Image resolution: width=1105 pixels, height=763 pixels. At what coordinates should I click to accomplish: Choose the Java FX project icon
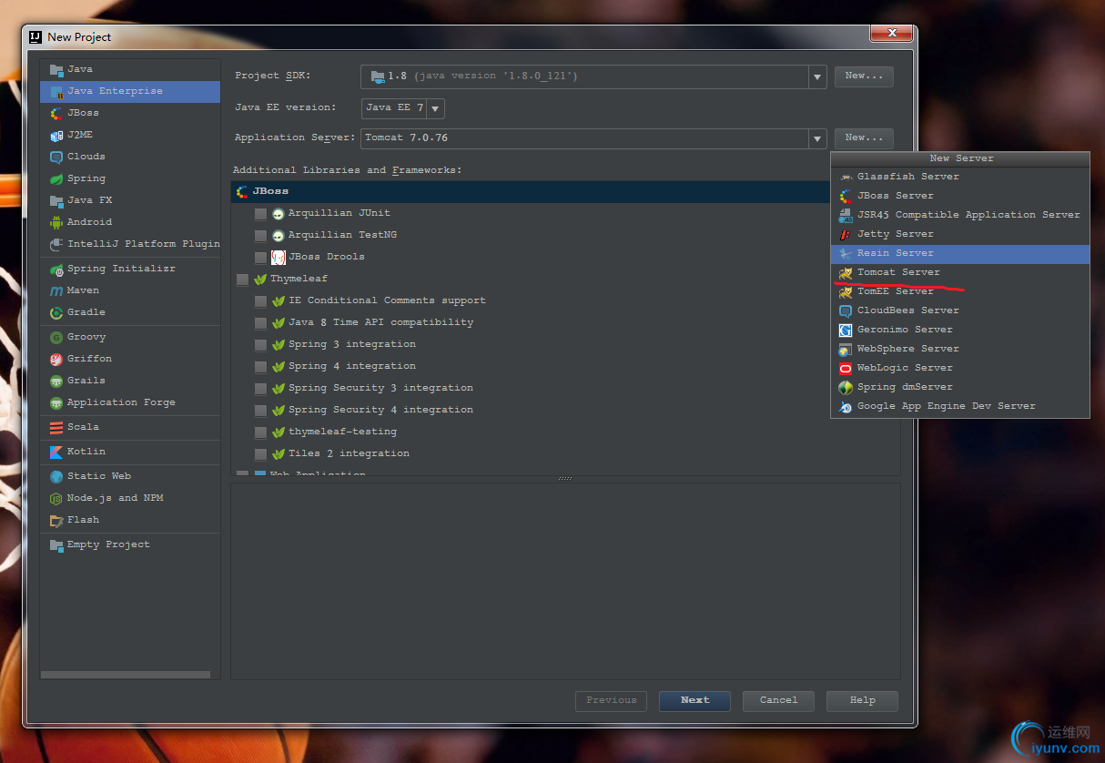tap(56, 200)
